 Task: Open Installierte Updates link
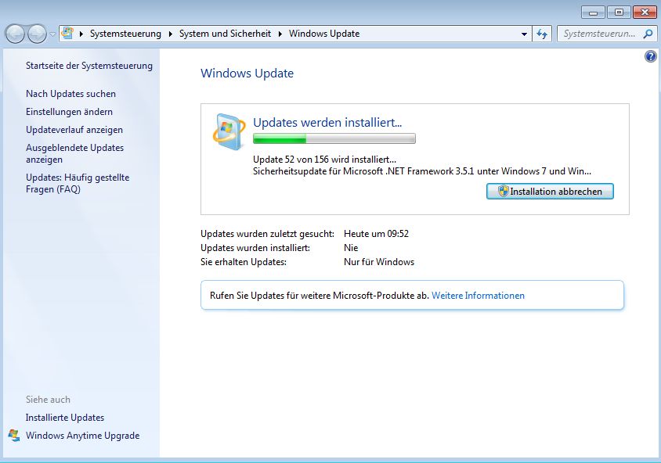coord(65,418)
